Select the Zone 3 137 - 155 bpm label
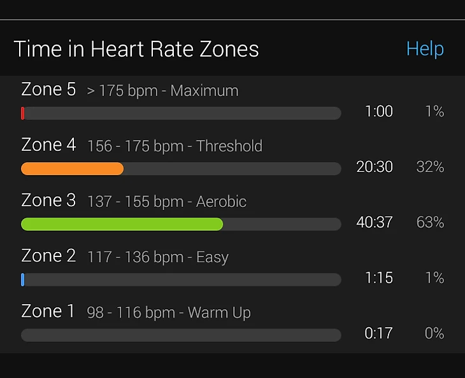 coord(134,200)
